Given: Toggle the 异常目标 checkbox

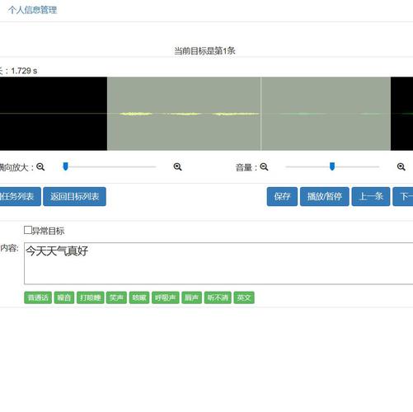Looking at the screenshot, I should (28, 230).
